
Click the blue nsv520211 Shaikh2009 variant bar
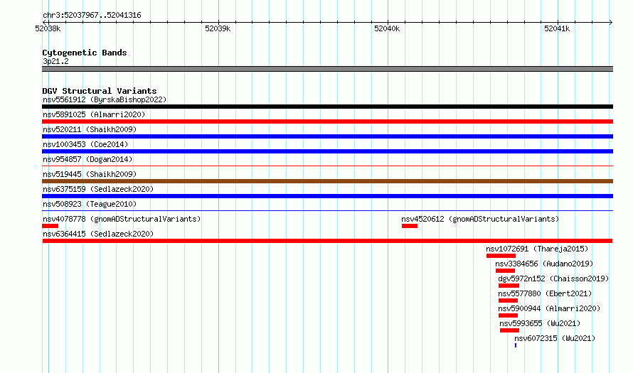coord(327,136)
